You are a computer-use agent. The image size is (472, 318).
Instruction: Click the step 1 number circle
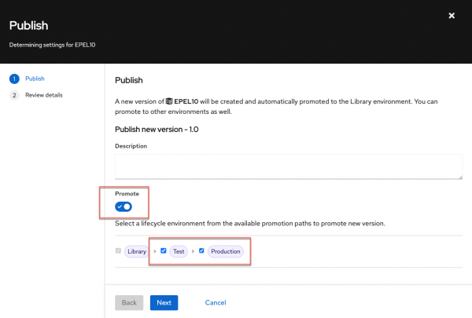(14, 79)
